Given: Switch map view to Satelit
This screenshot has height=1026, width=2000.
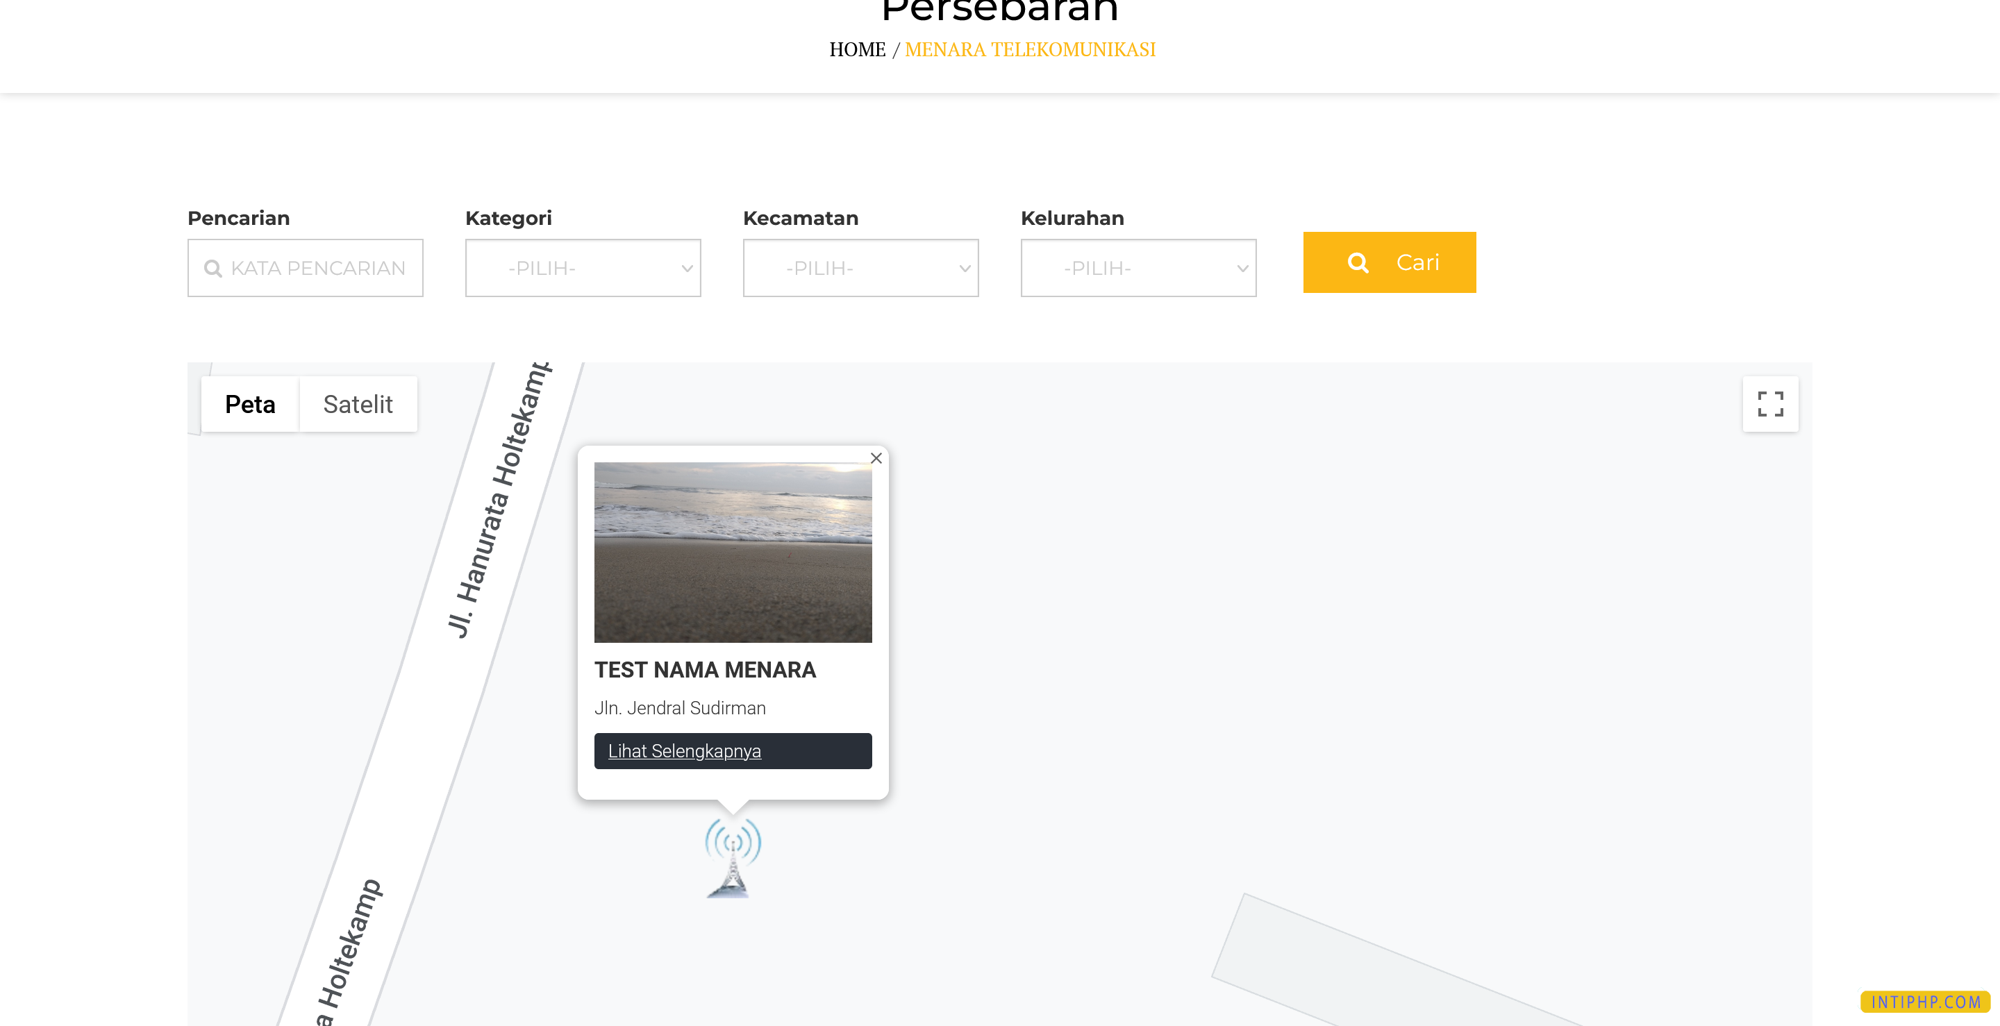Looking at the screenshot, I should [x=358, y=403].
